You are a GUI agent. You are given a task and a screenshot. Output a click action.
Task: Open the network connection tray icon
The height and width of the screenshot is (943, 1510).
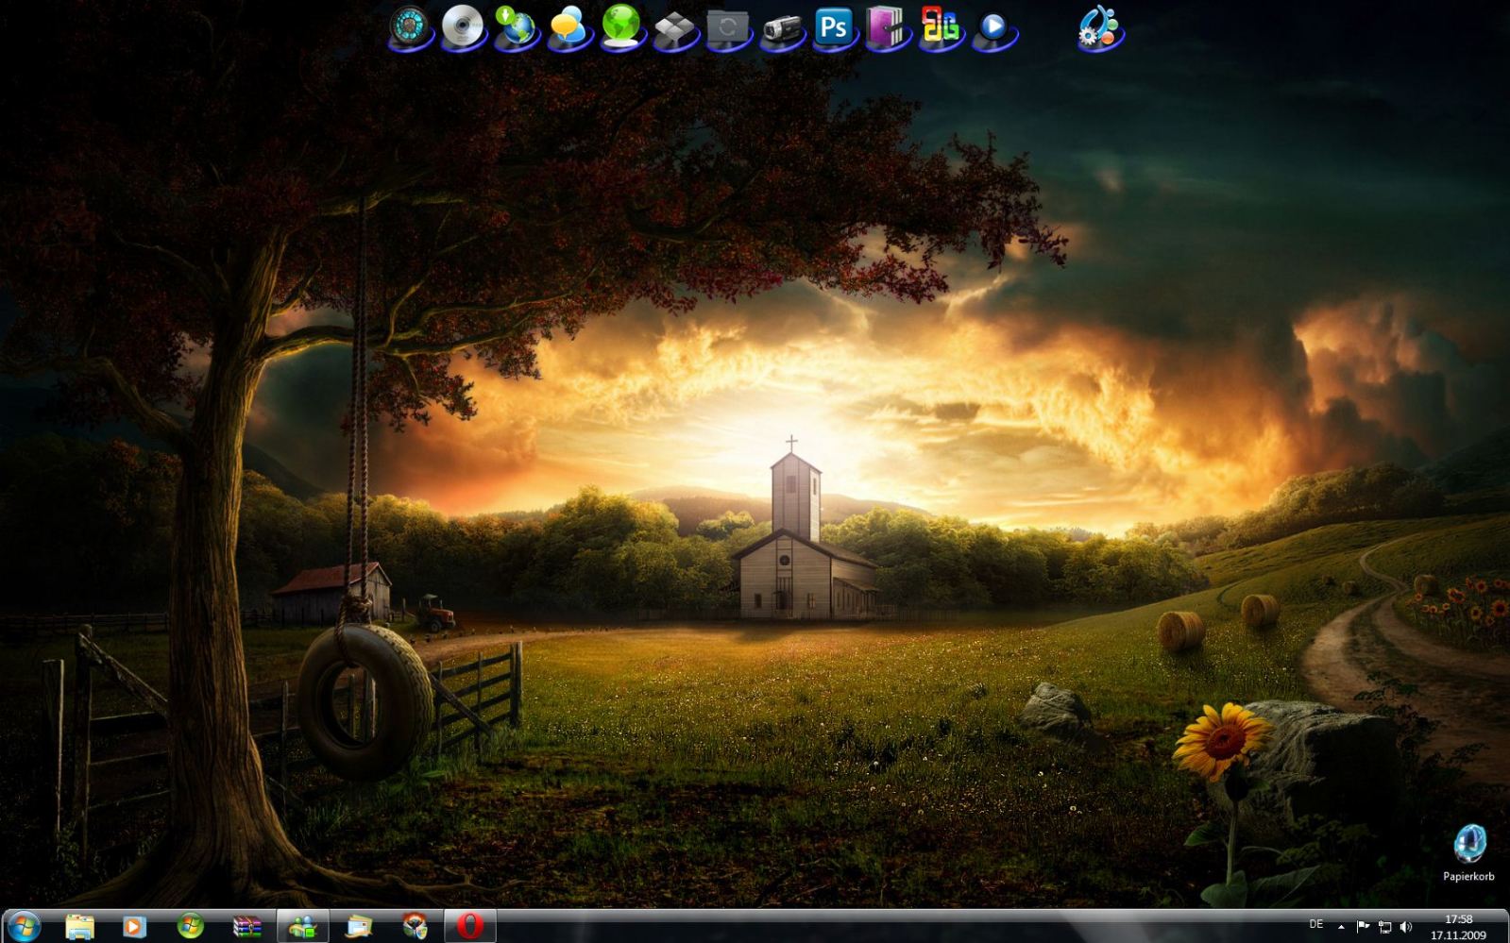[1384, 927]
